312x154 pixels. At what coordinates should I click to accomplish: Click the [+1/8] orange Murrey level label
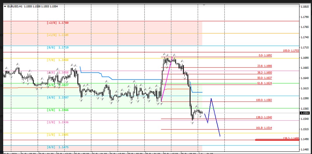coord(58,35)
